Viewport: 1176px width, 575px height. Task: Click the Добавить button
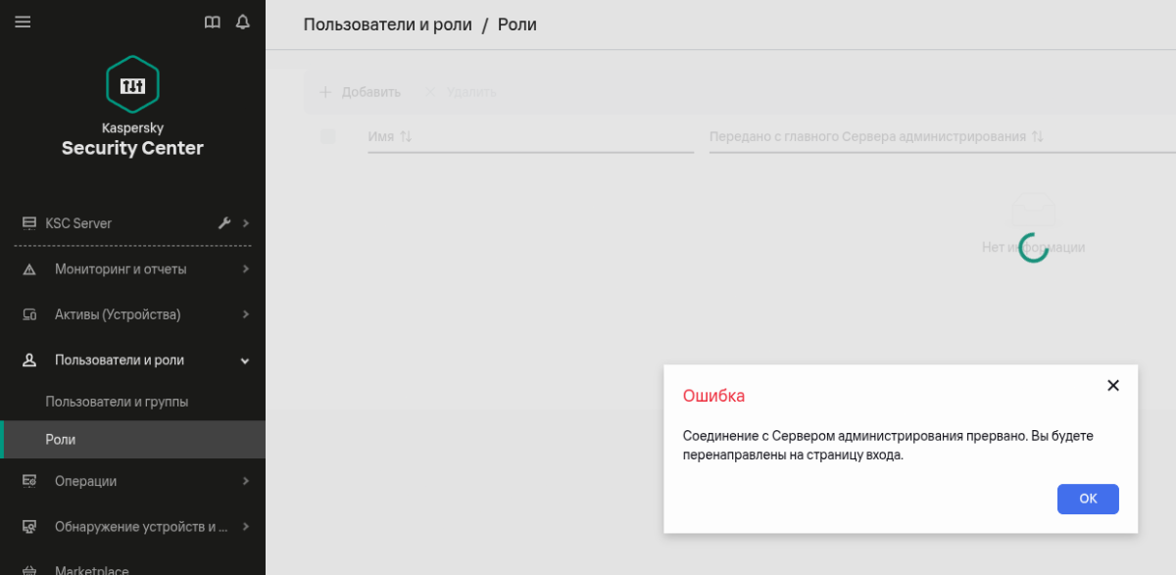pyautogui.click(x=361, y=92)
